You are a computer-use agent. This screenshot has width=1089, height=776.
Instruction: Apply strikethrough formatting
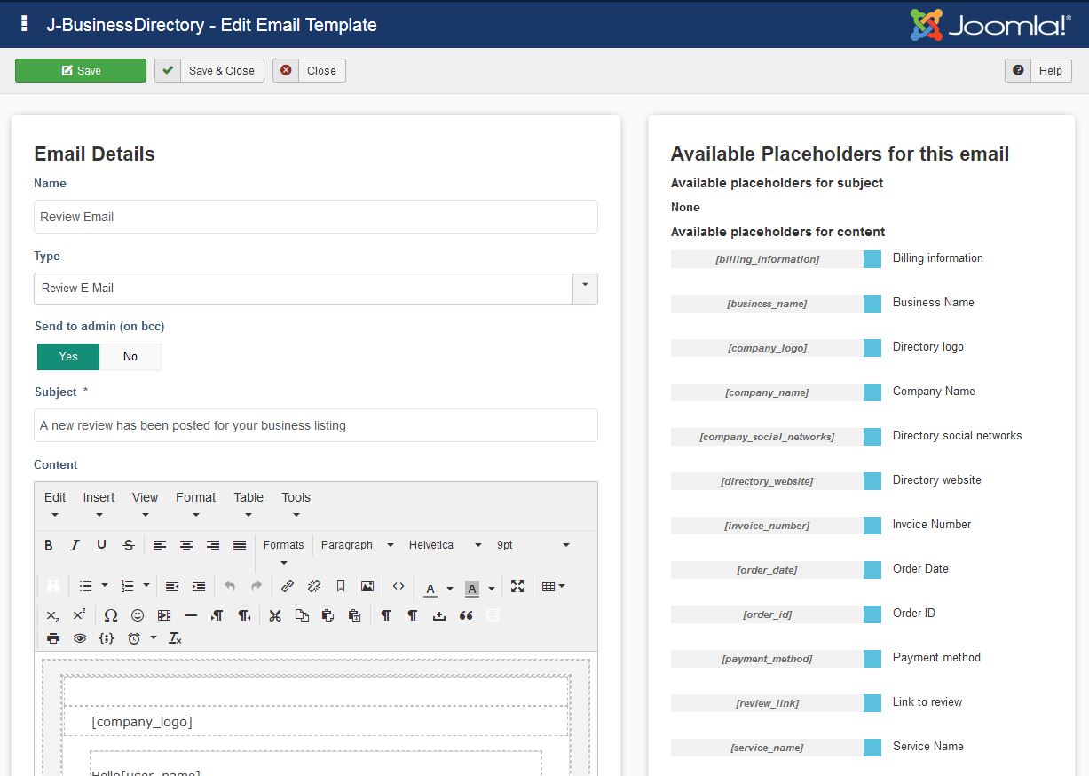[129, 545]
